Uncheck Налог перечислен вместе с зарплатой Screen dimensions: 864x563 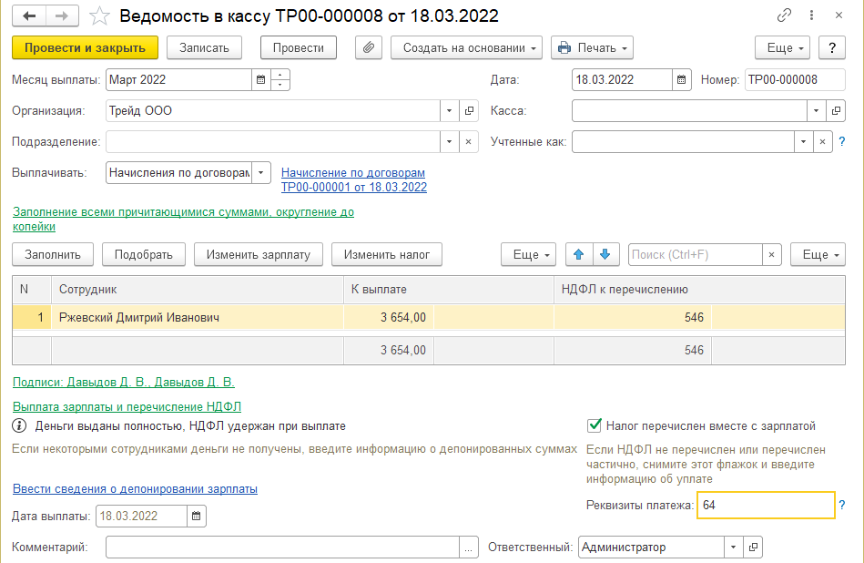pyautogui.click(x=595, y=425)
